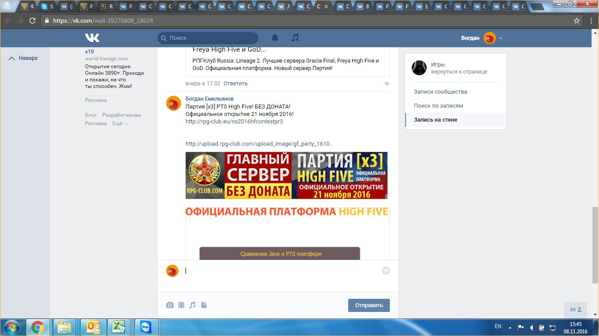Click Ответить reply link
The image size is (599, 336).
click(235, 84)
